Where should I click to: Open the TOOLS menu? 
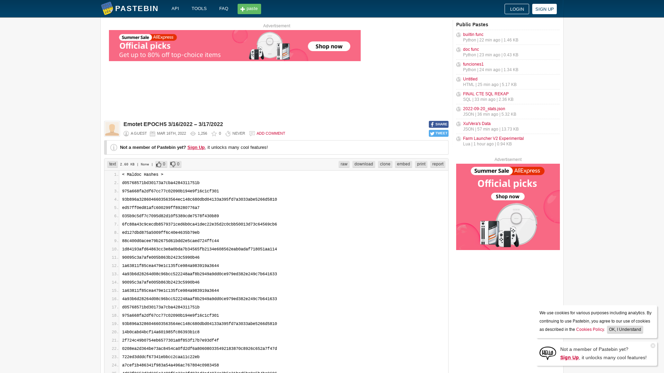[x=199, y=9]
